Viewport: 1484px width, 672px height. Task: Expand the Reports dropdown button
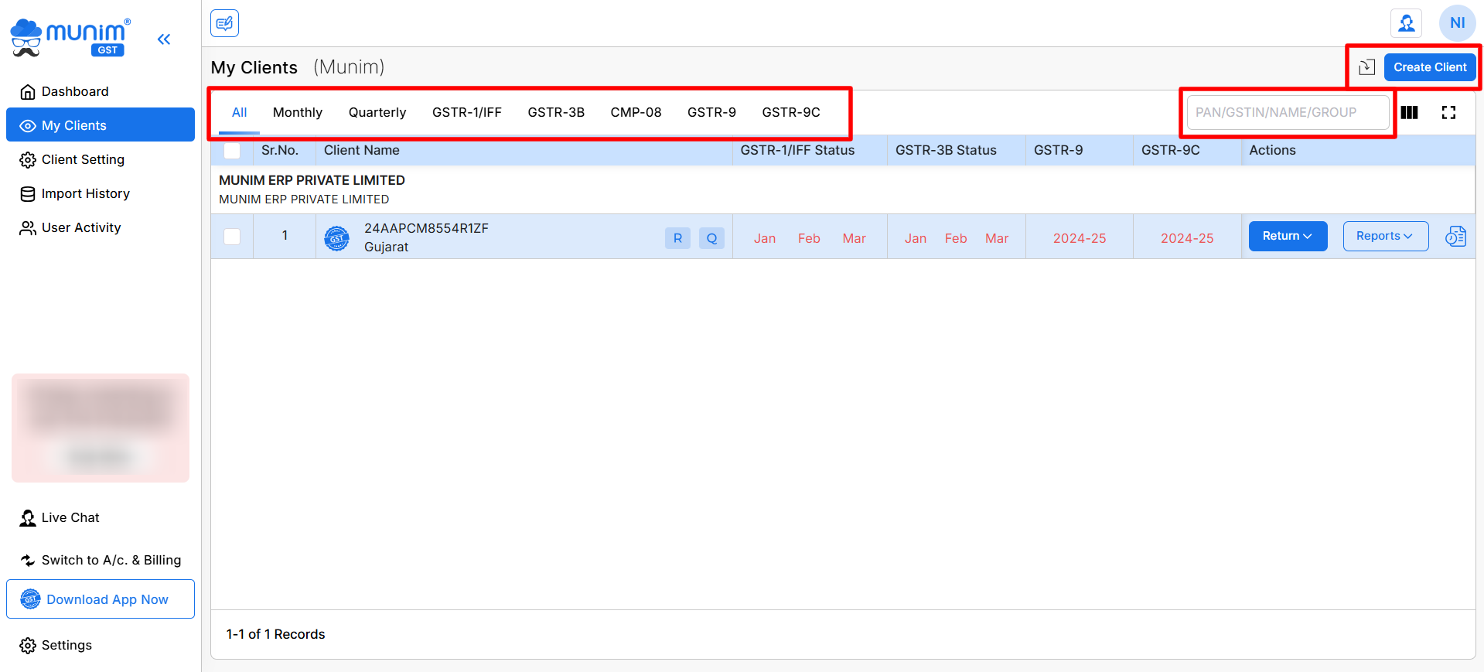click(x=1385, y=237)
